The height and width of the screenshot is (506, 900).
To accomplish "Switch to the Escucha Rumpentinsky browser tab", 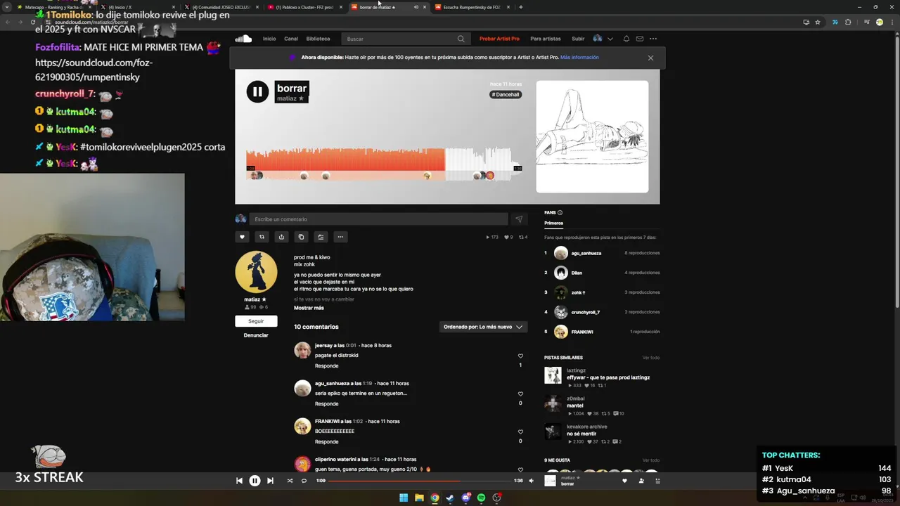I will [x=471, y=7].
